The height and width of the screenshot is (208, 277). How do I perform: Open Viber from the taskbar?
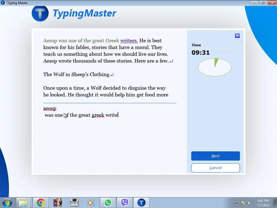tap(125, 203)
